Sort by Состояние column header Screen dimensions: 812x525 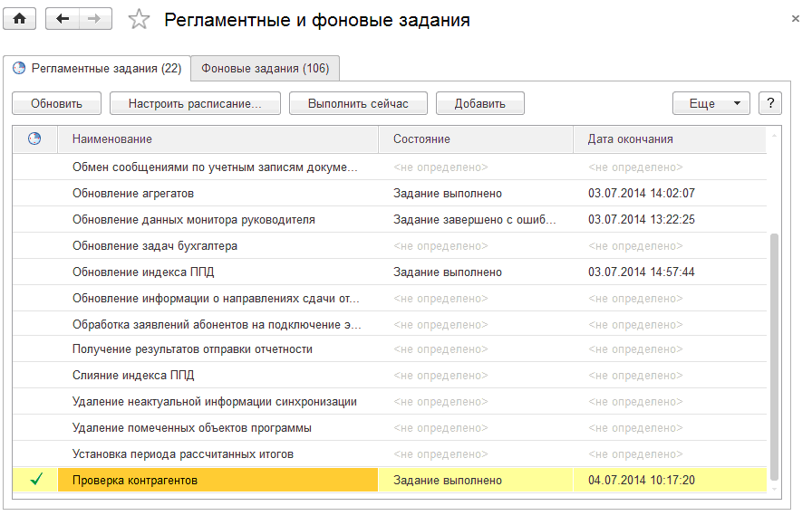tap(476, 139)
